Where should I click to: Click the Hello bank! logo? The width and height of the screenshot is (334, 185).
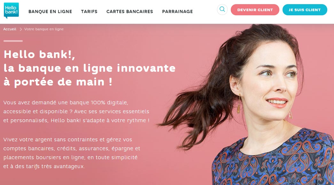click(x=11, y=11)
